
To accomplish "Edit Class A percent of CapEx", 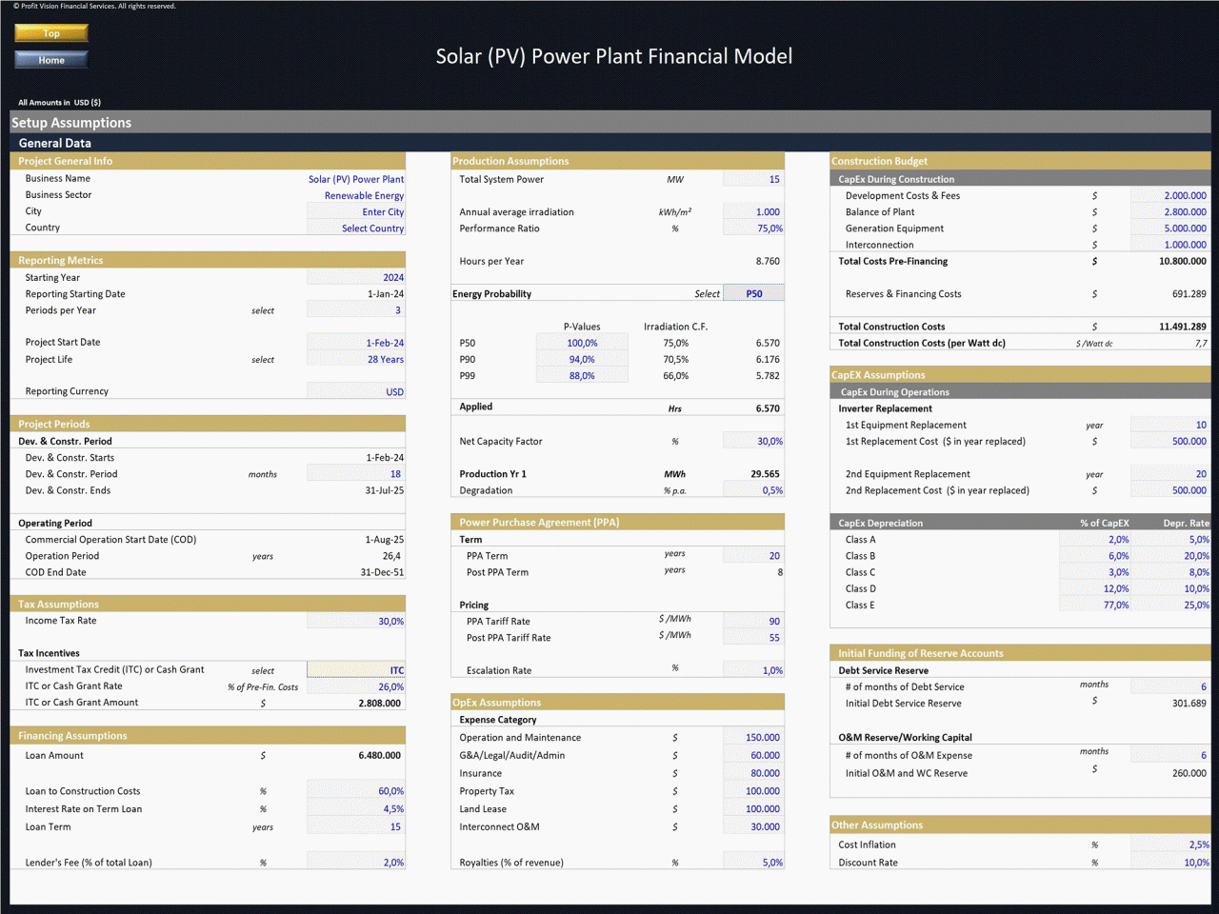I will tap(1095, 540).
